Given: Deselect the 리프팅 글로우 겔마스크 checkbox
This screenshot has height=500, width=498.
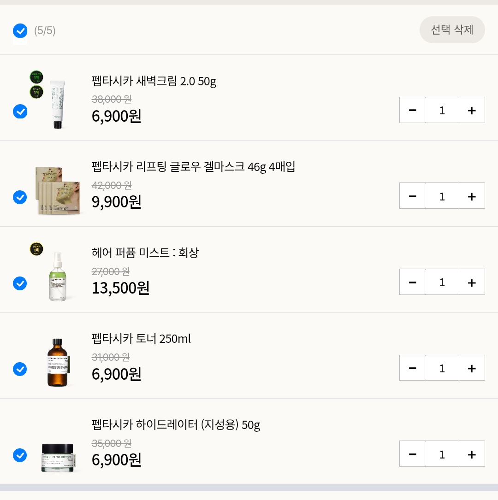Looking at the screenshot, I should click(x=20, y=197).
